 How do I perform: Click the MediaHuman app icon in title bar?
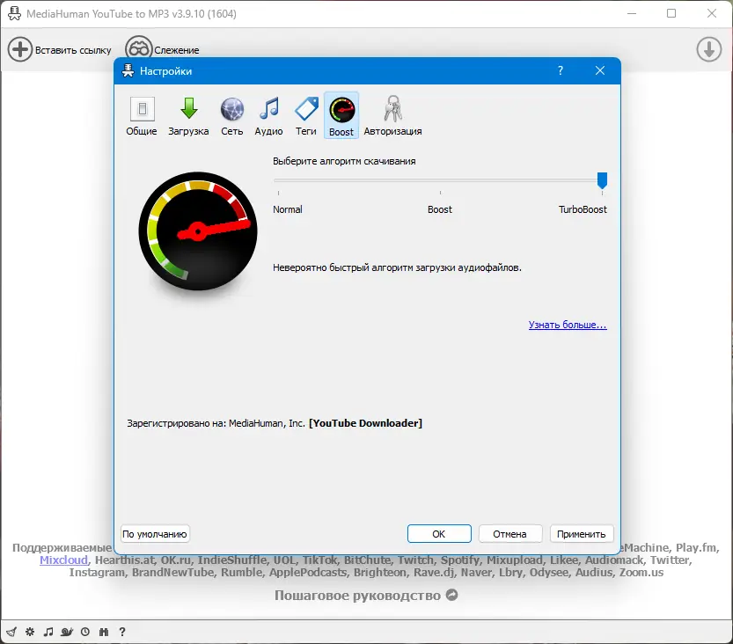(14, 13)
